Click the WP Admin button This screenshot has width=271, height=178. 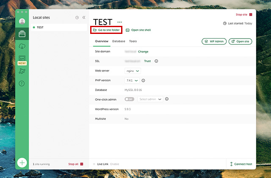[x=214, y=42]
